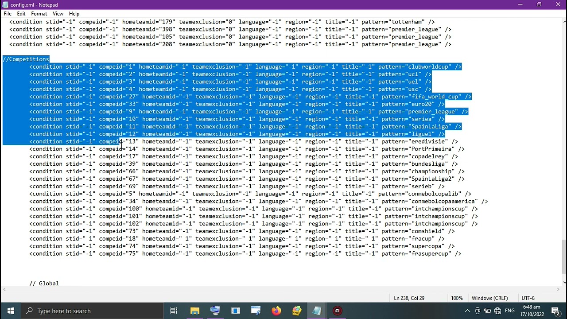
Task: Click the Notepad title bar icon
Action: [x=5, y=5]
